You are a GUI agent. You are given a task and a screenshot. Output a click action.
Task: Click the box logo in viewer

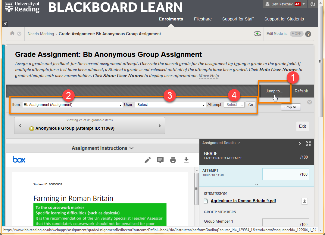coord(19,160)
